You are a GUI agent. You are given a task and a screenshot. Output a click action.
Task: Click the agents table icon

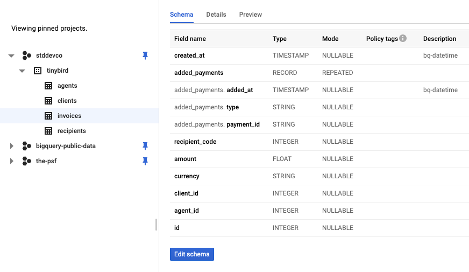(48, 86)
